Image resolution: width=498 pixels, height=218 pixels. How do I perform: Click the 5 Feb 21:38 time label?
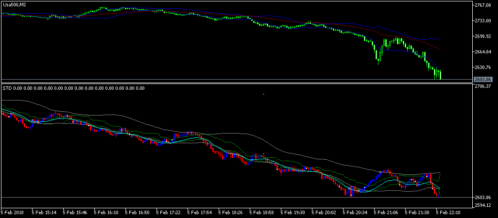[x=416, y=212]
